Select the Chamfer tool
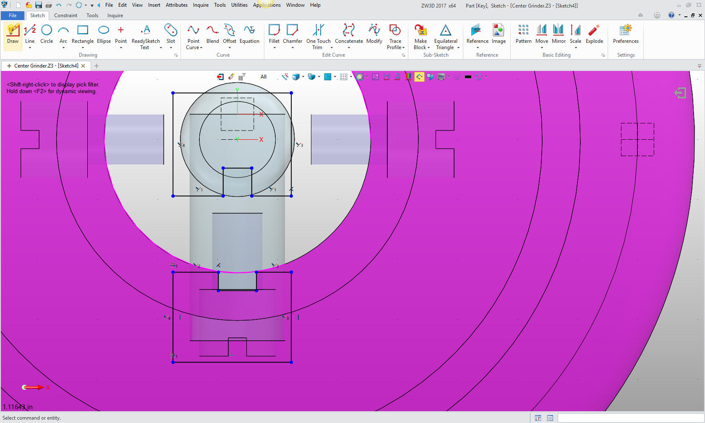Screen dimensions: 705x423 coord(292,34)
